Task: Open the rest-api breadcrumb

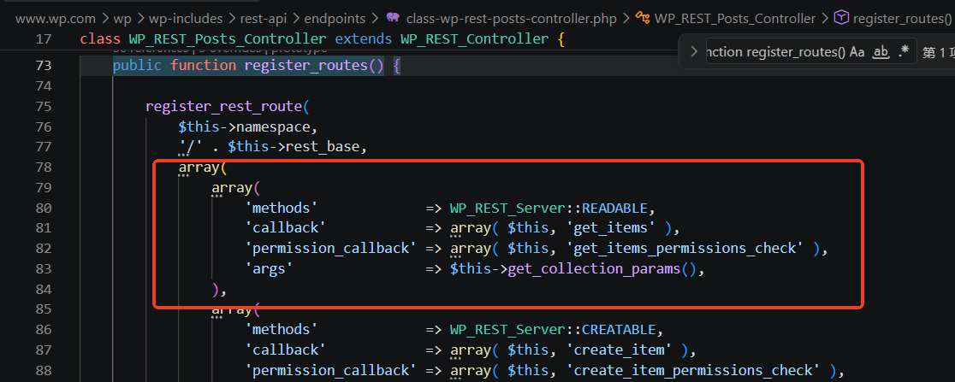Action: click(263, 19)
